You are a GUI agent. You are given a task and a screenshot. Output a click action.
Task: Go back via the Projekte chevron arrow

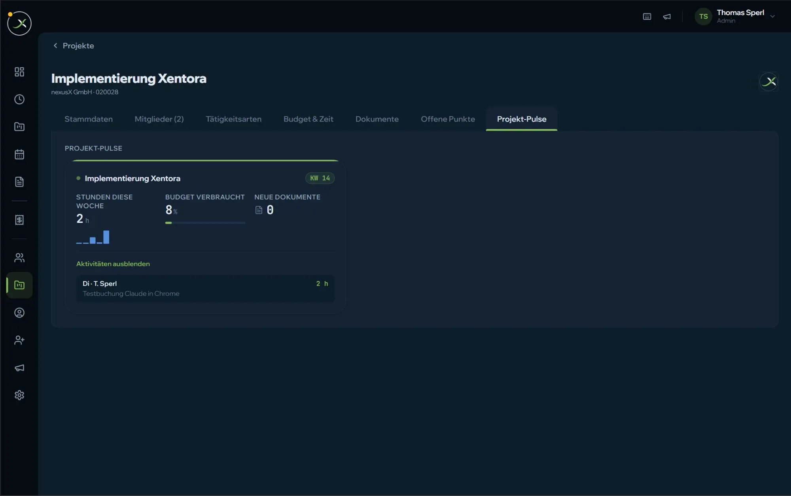[55, 46]
